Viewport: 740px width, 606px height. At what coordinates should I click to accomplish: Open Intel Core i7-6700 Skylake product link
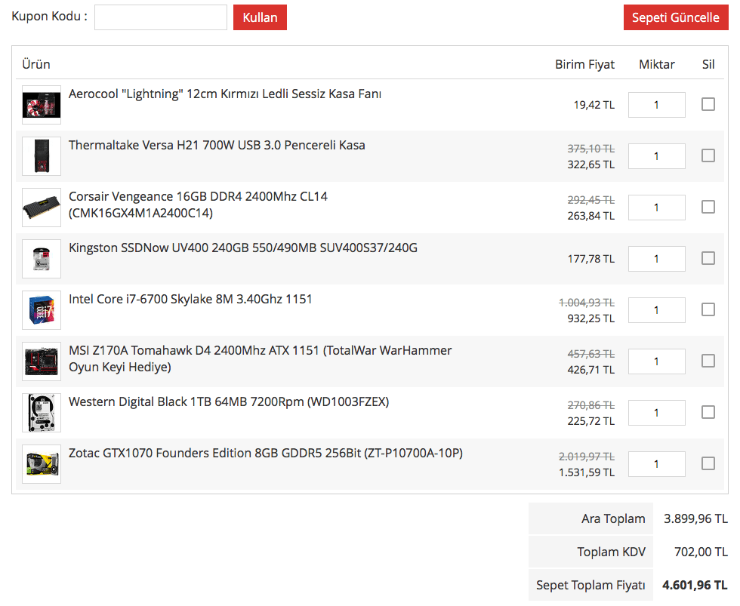coord(190,300)
